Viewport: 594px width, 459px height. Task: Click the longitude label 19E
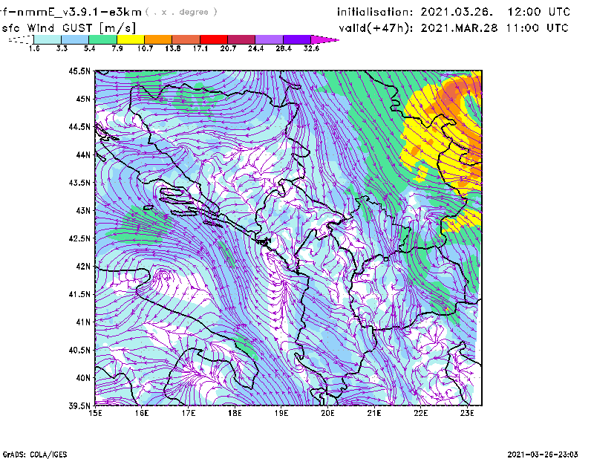281,413
